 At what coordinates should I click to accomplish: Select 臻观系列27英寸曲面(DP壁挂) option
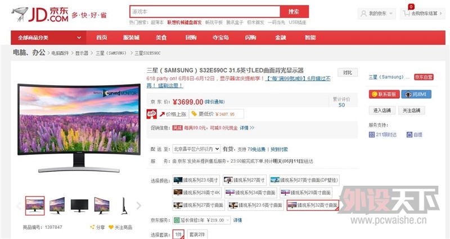[304, 180]
